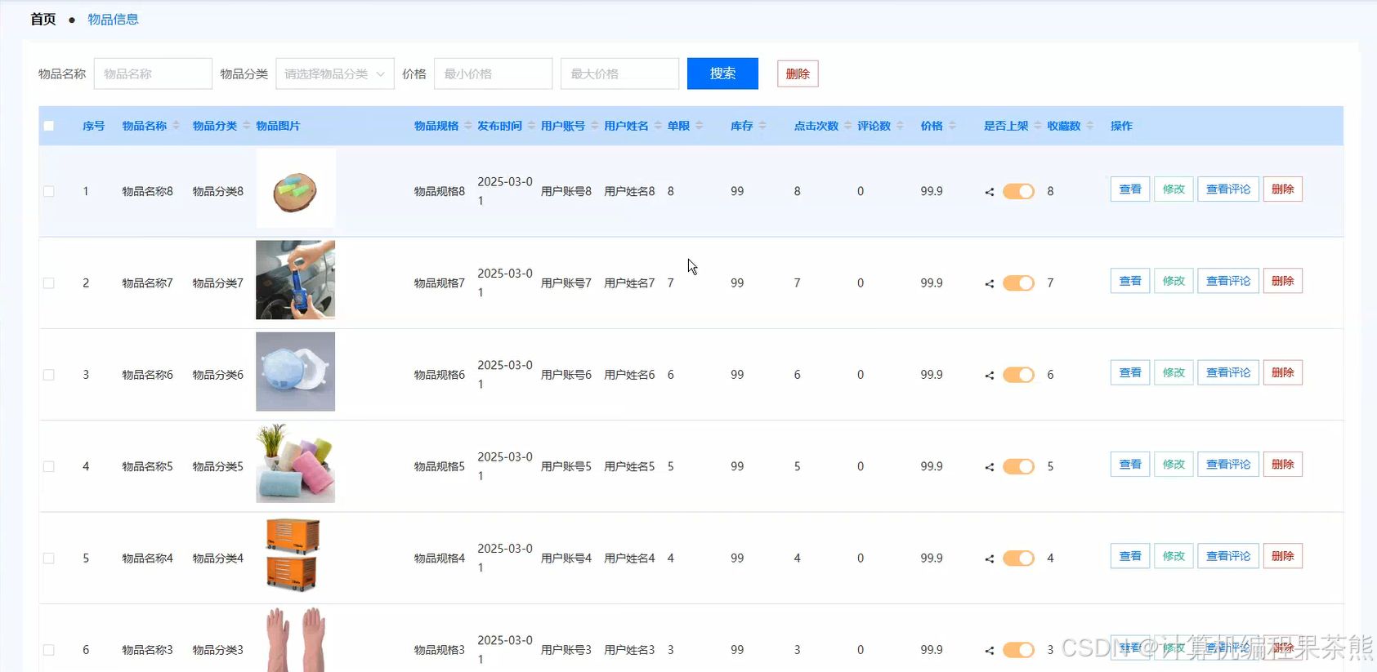Focus the 物品名称 search input
1377x672 pixels.
click(x=153, y=73)
